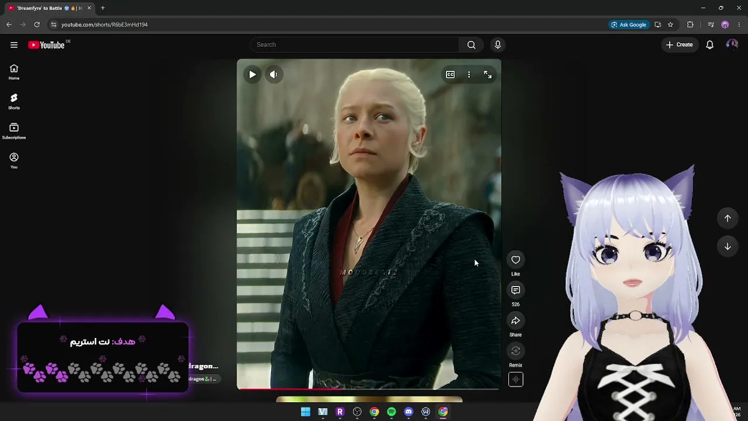
Task: Remix this Short
Action: [x=515, y=351]
